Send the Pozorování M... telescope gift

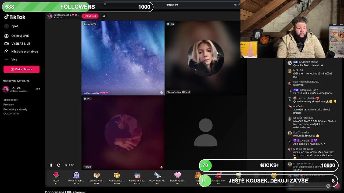157,178
